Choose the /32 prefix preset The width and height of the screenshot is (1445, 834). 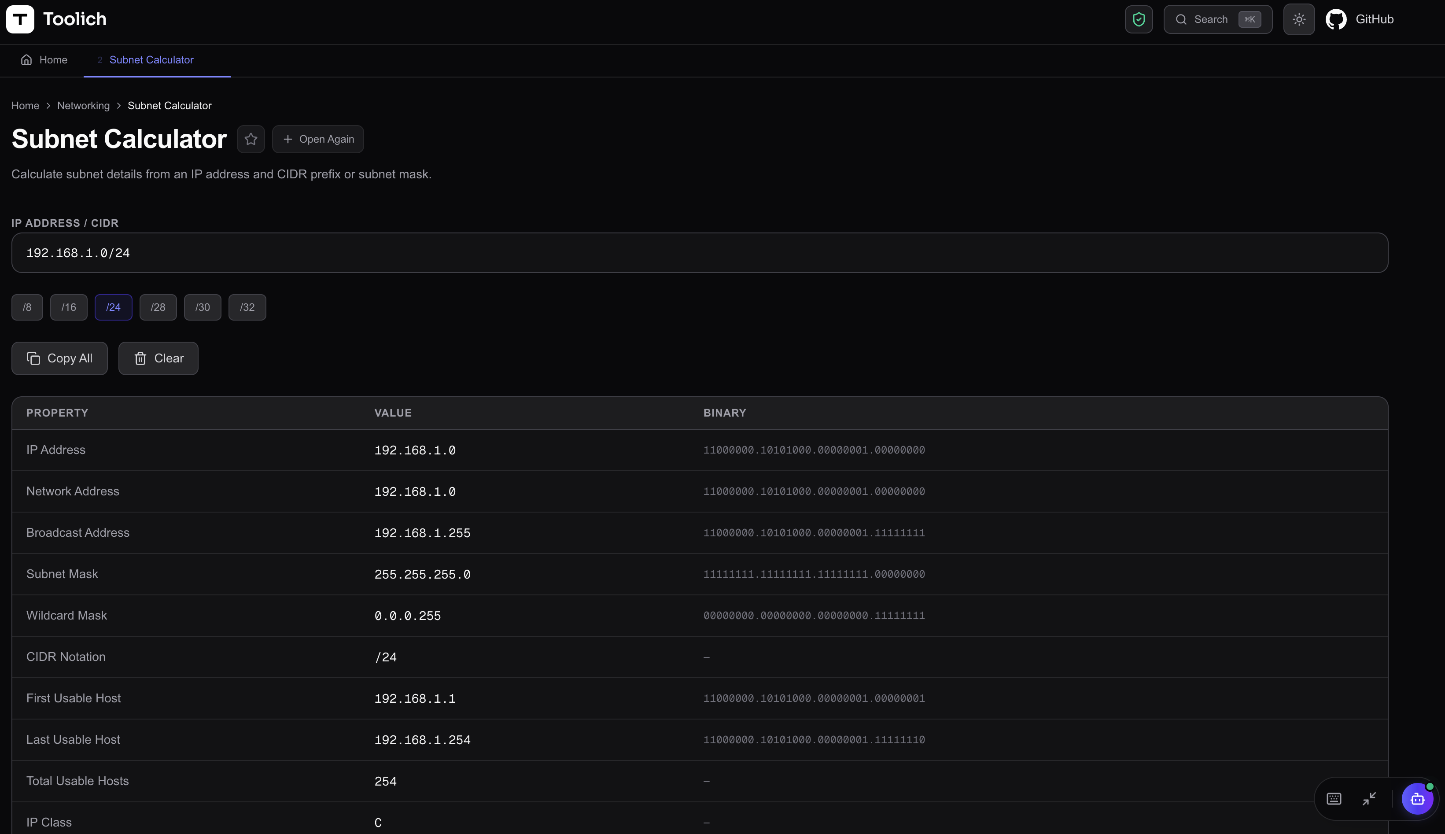click(x=247, y=308)
